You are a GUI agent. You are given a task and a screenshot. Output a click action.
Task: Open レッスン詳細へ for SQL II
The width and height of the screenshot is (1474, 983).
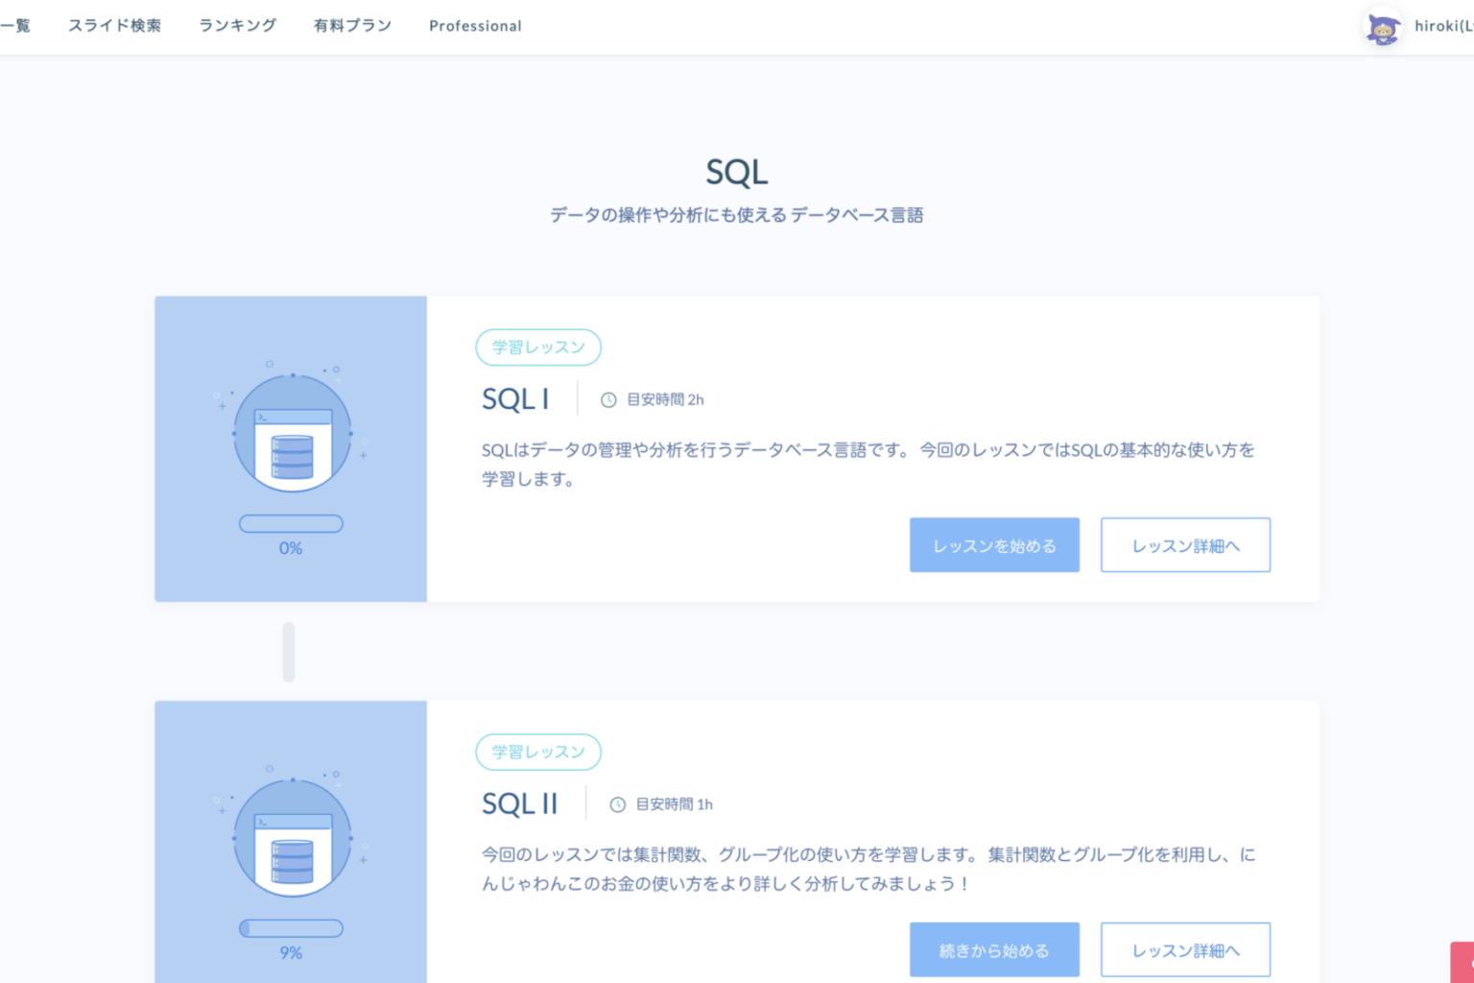(x=1185, y=949)
